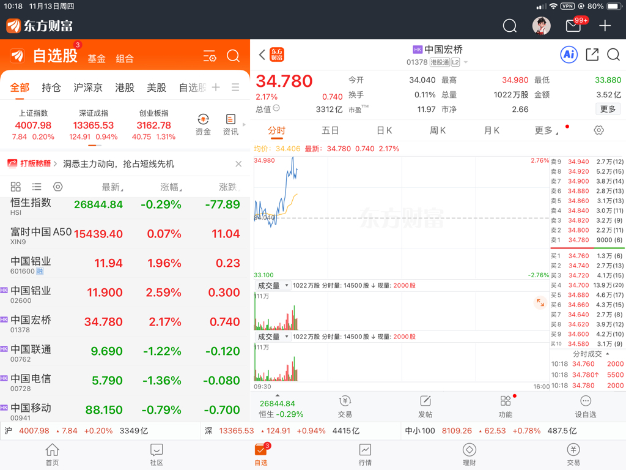Open the Ai assistant button
Screen dimensions: 626x470
click(569, 54)
